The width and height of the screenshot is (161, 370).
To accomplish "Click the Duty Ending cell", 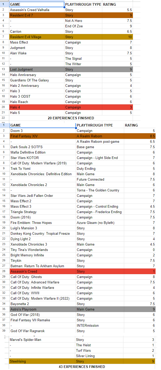I will pyautogui.click(x=100, y=169).
